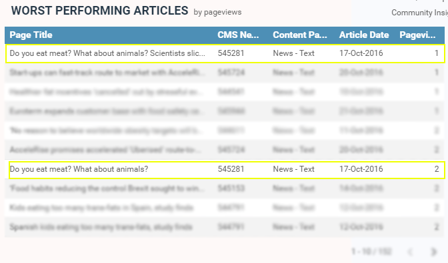Open short title 'Do you eat meat? What about animals?'
The width and height of the screenshot is (448, 263).
tap(79, 169)
